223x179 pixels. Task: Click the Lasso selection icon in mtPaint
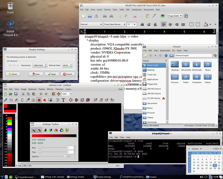tap(57, 100)
